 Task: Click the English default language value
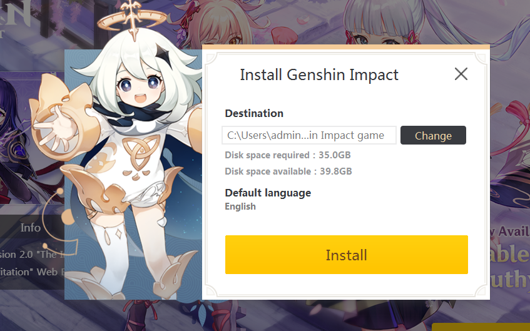click(x=240, y=206)
